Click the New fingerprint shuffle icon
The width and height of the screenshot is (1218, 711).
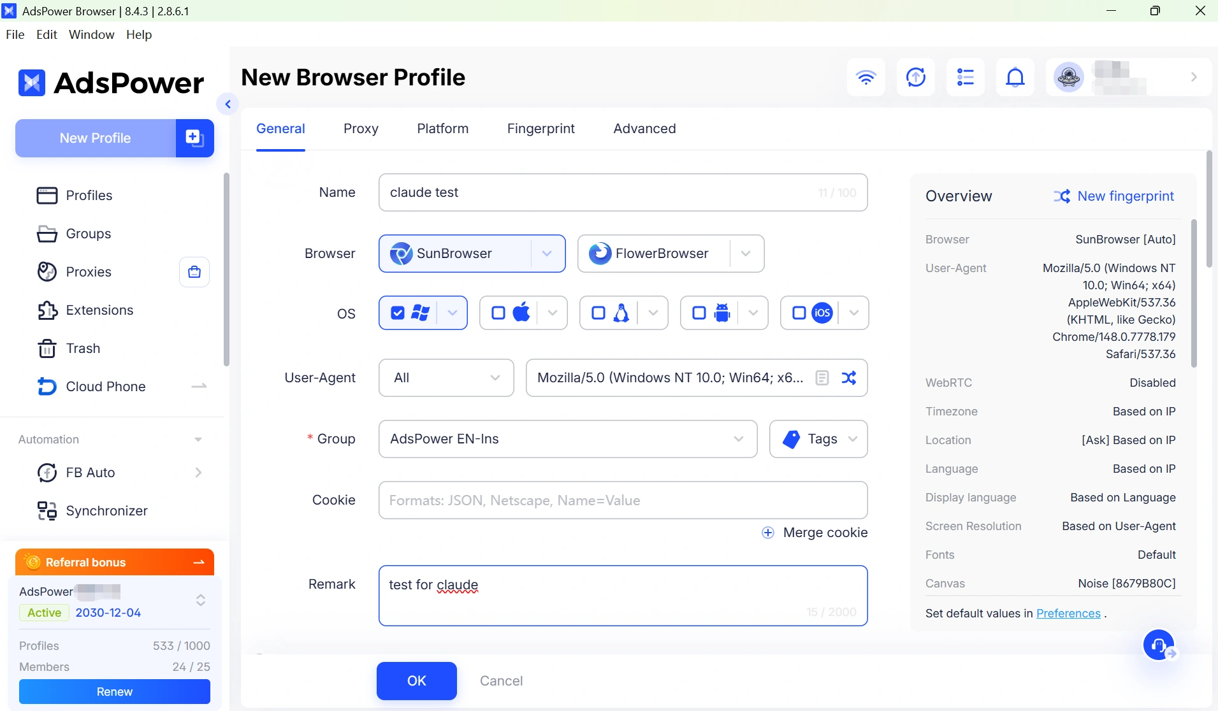(1062, 196)
